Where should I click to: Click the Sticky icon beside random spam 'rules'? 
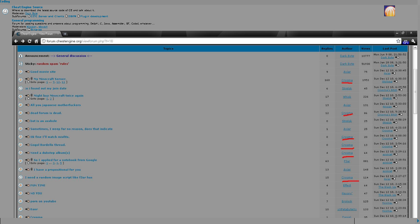(21, 64)
